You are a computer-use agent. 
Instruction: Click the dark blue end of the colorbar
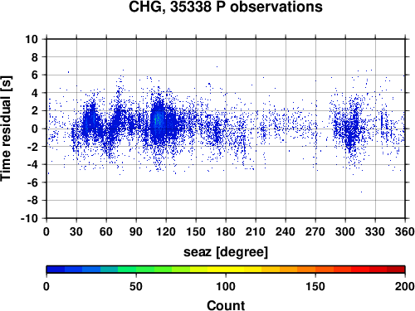pyautogui.click(x=56, y=270)
